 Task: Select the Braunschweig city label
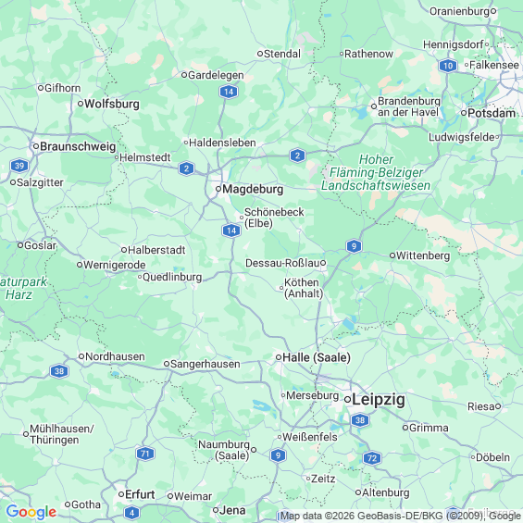point(78,146)
